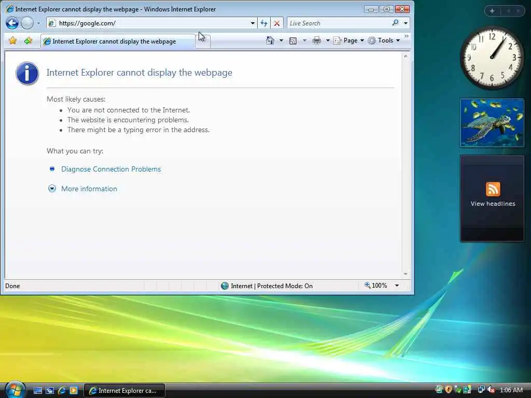Click the Internet Explorer title bar icon
The image size is (531, 398).
click(x=10, y=9)
